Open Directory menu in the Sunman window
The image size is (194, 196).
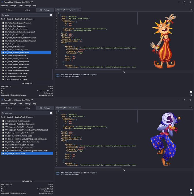pos(5,6)
